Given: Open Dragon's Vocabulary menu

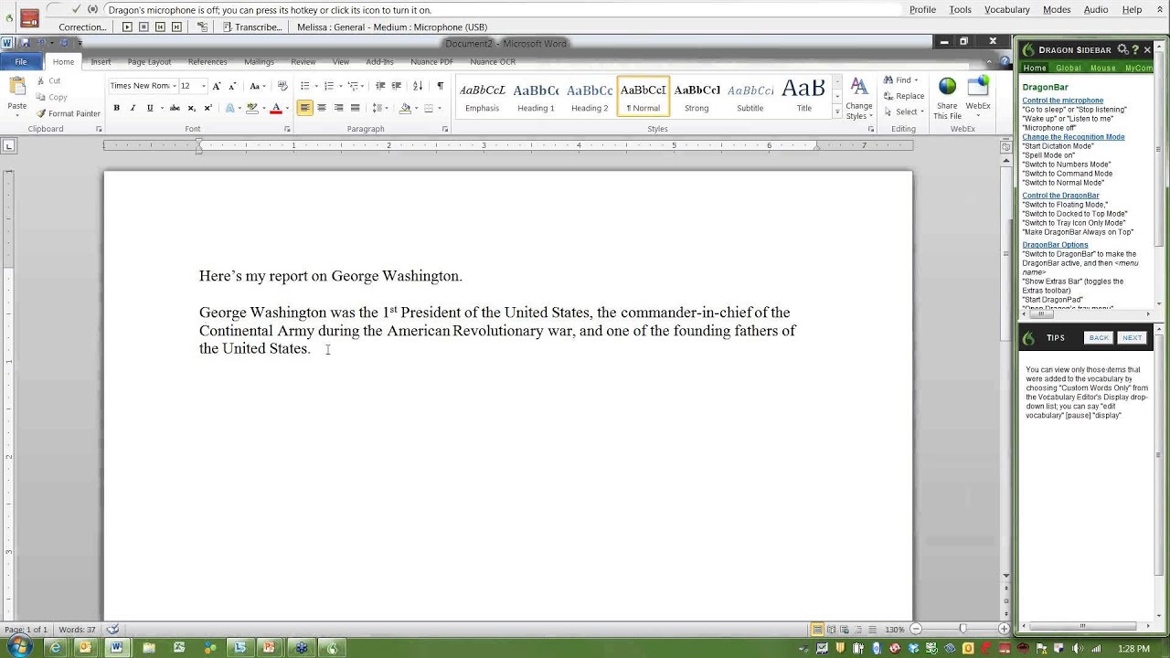Looking at the screenshot, I should click(1006, 9).
